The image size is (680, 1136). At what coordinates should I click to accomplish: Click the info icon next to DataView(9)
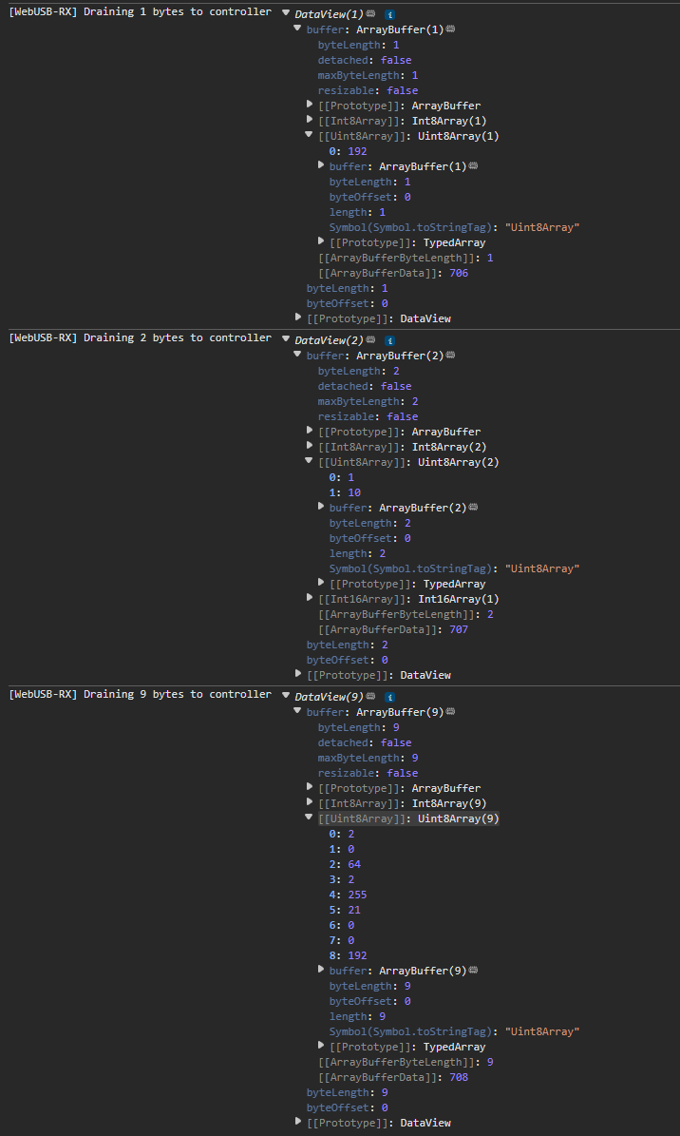click(x=389, y=697)
